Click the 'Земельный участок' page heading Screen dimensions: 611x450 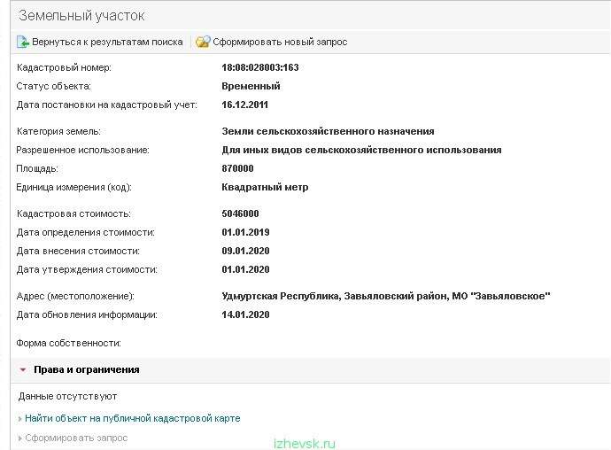(81, 16)
